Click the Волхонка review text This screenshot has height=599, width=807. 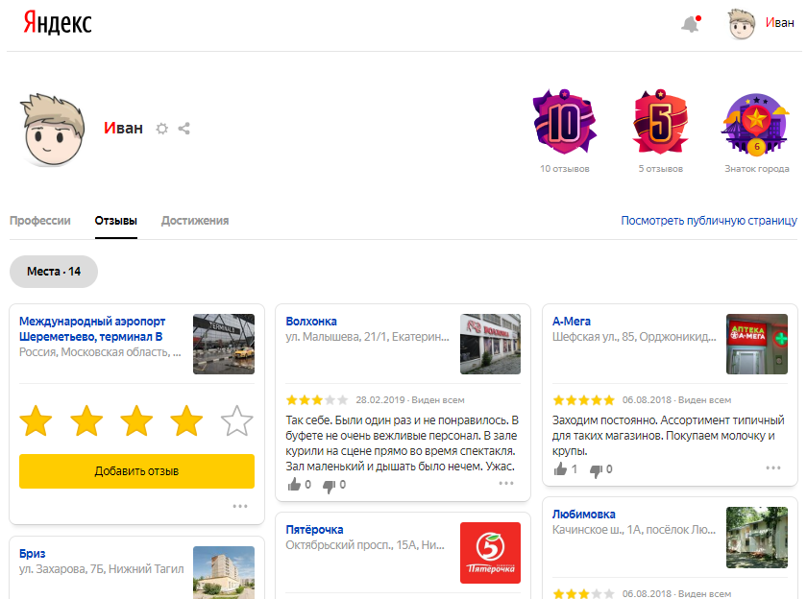(x=402, y=443)
